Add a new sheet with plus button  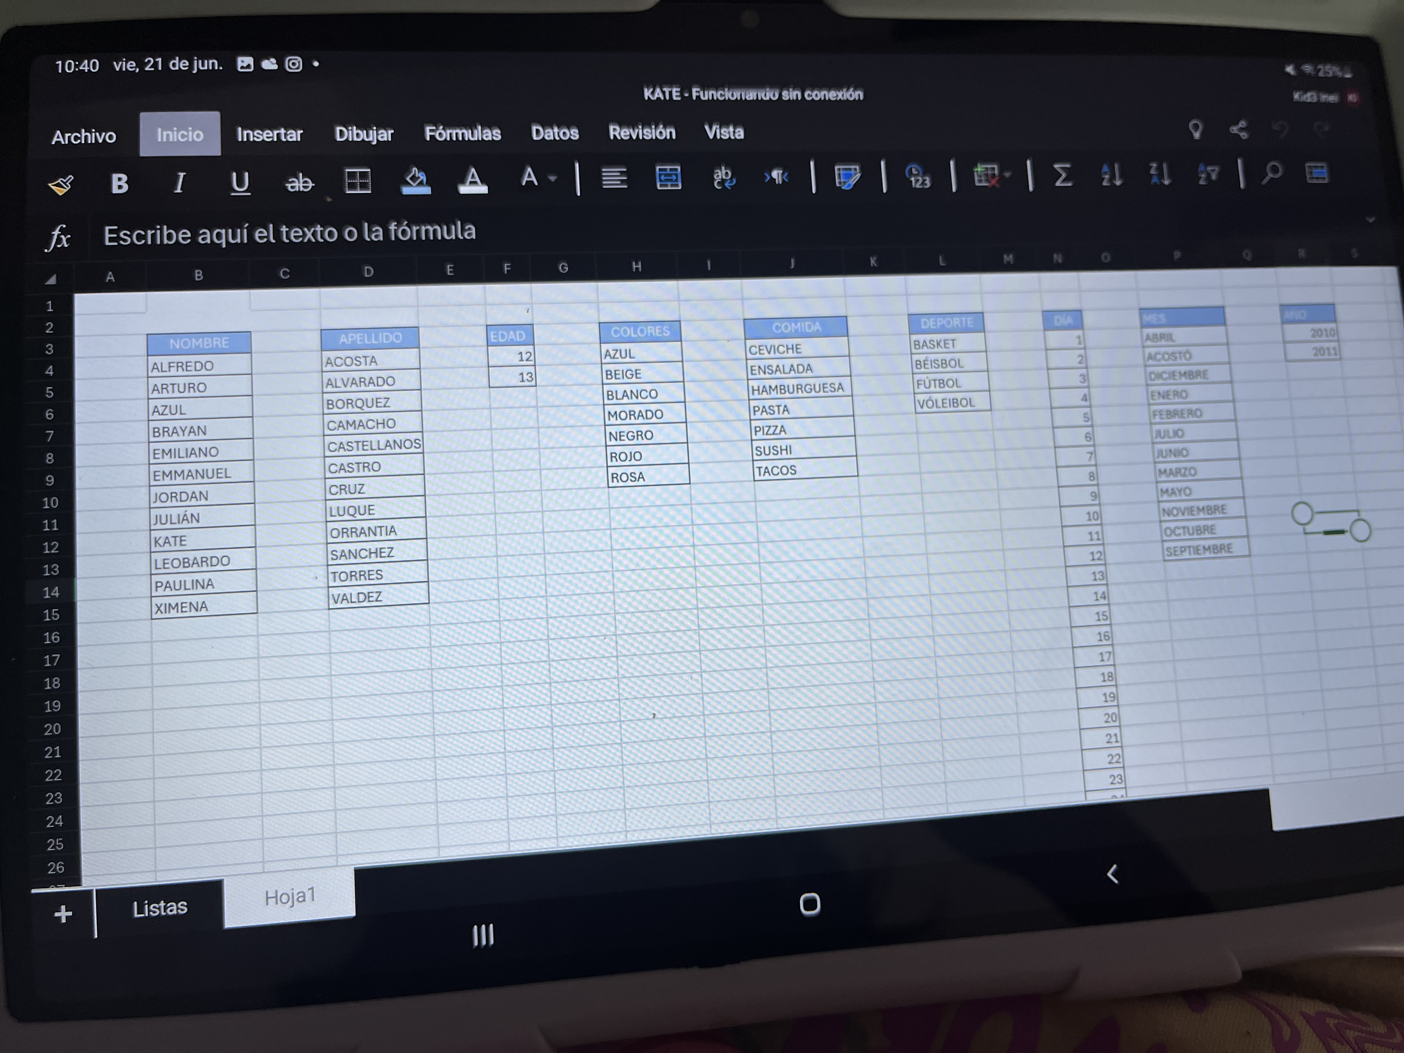[63, 914]
